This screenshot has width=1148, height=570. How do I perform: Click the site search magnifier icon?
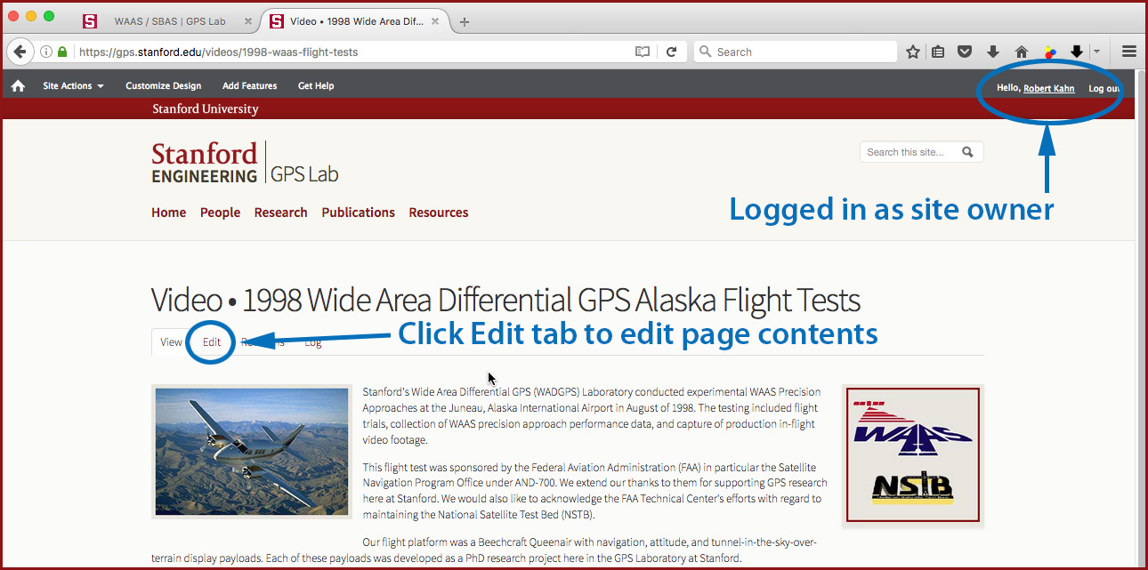967,152
